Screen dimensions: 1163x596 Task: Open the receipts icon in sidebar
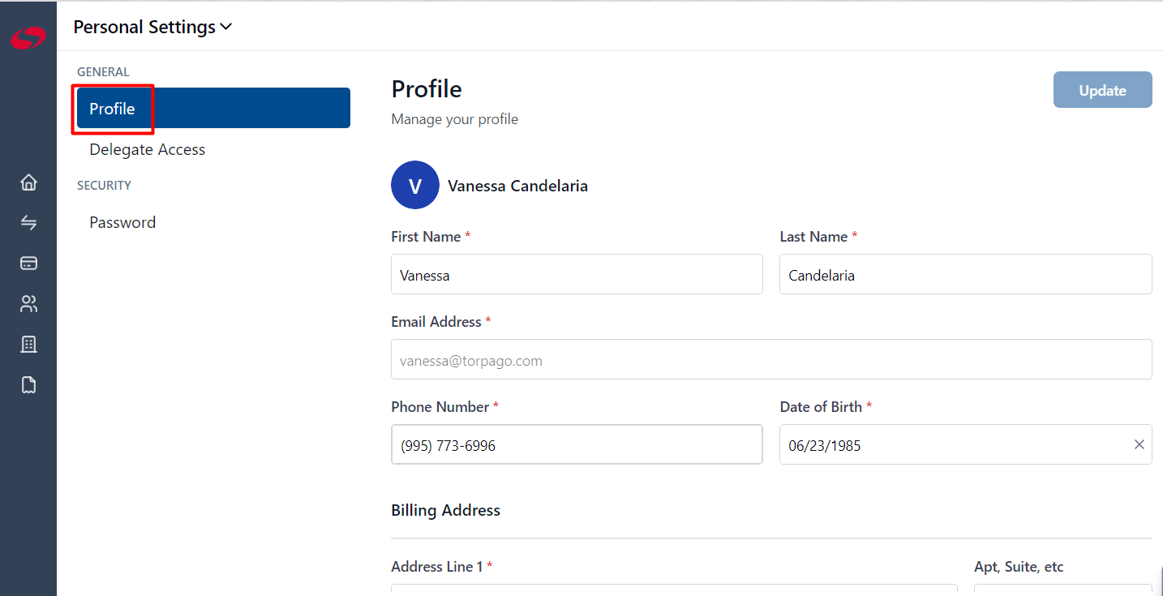(x=28, y=385)
